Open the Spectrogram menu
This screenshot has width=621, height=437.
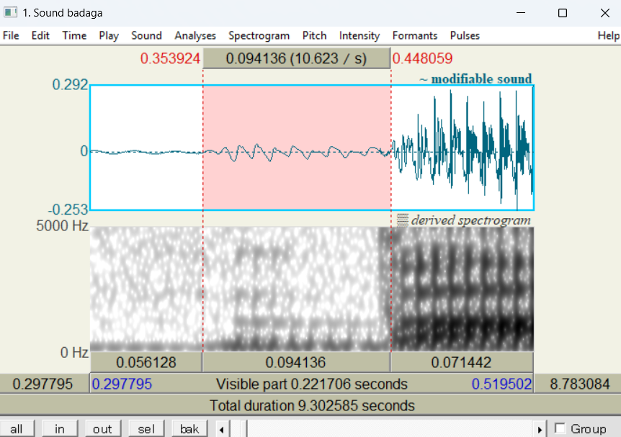(x=259, y=35)
